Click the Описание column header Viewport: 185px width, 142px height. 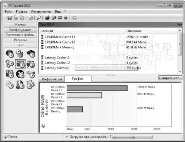[x=134, y=31]
